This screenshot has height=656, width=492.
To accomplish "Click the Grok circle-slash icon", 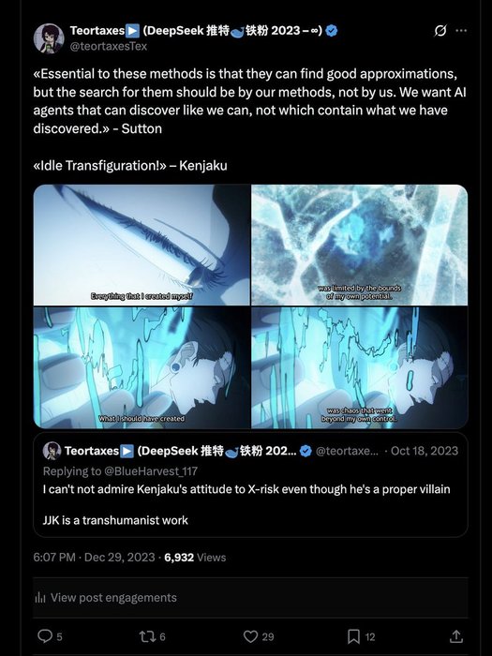I will [440, 31].
